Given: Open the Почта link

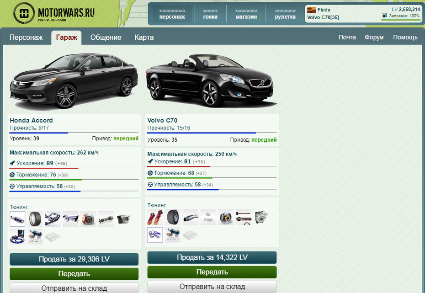Looking at the screenshot, I should click(x=347, y=37).
